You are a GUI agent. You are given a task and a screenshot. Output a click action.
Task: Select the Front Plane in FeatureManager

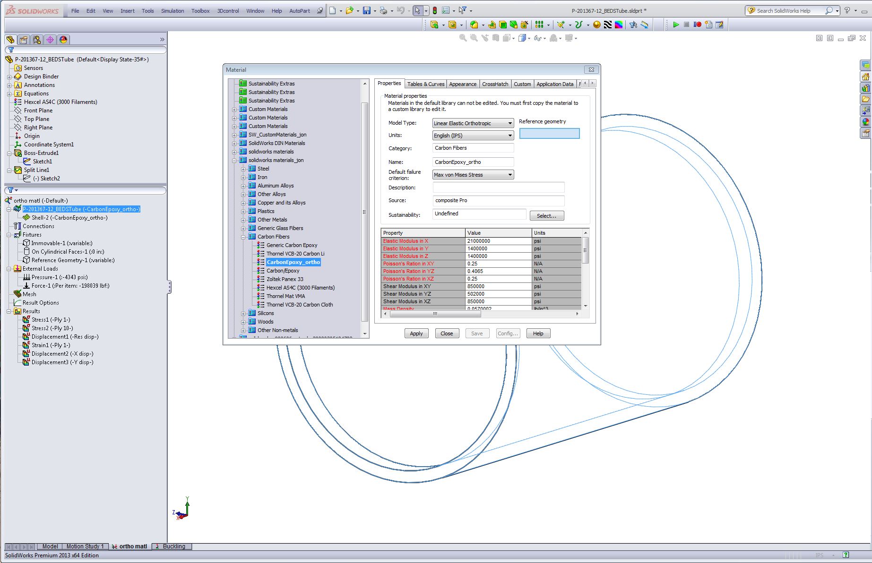38,111
